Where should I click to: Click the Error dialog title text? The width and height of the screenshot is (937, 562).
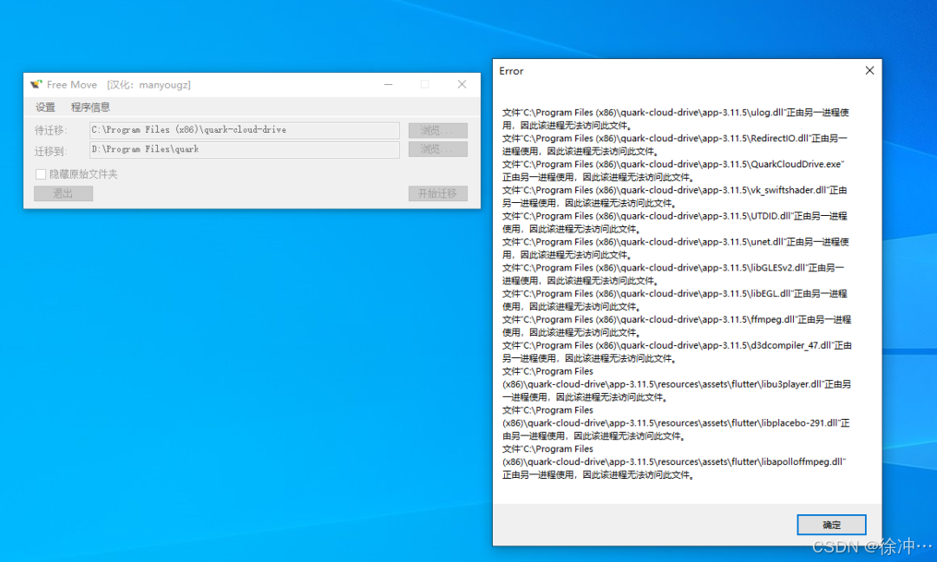tap(512, 71)
